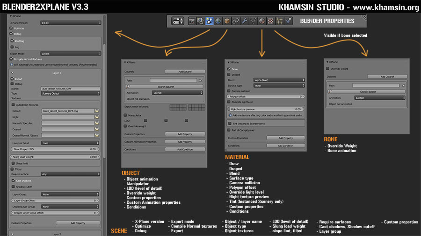Uncheck the Cast shadows checkbox

pyautogui.click(x=14, y=180)
